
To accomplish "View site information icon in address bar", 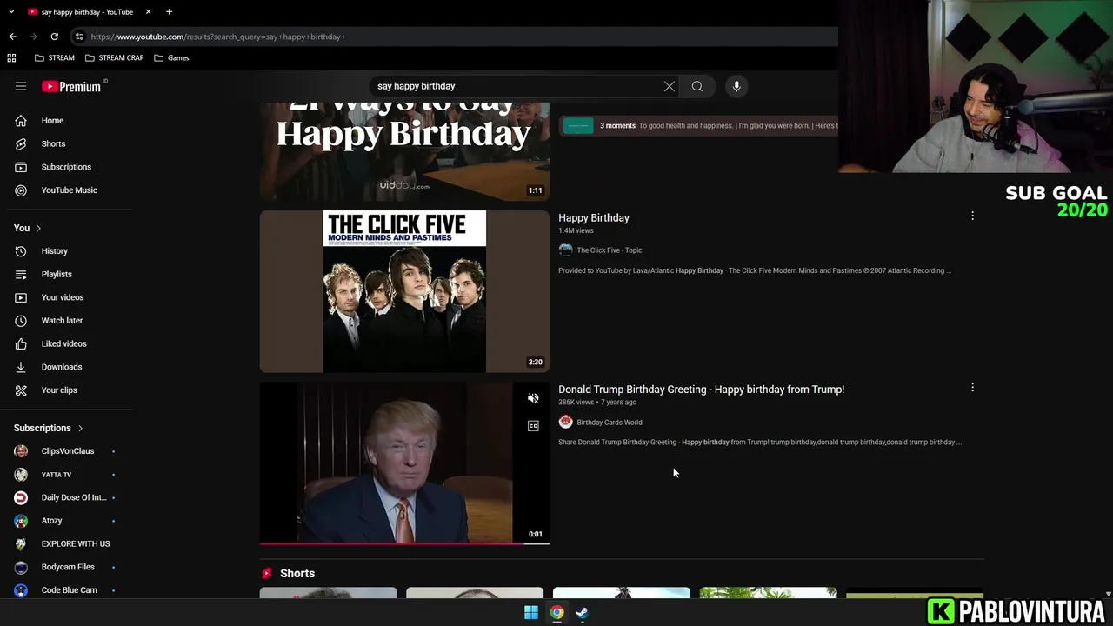I will click(x=79, y=37).
